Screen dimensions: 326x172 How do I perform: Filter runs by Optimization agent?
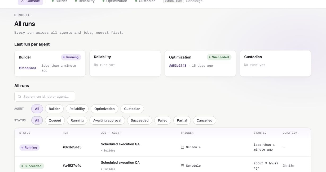coord(104,109)
